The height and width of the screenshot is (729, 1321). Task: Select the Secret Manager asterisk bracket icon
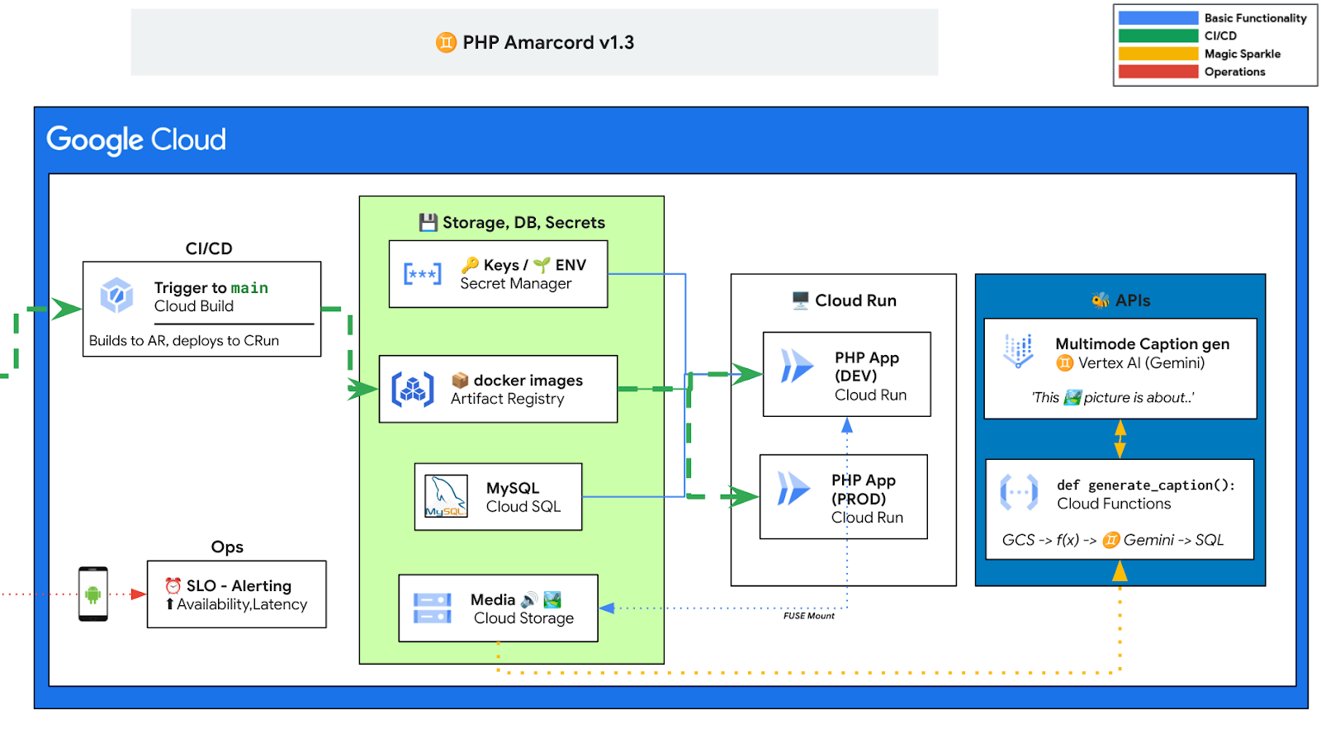click(422, 274)
